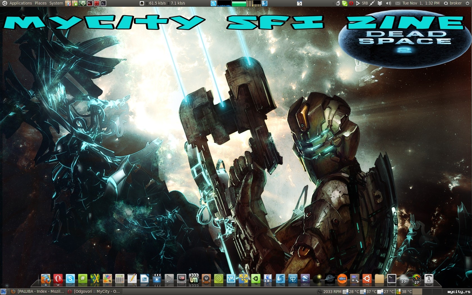Open the folder icon in the dock
This screenshot has height=295, width=472.
379,279
